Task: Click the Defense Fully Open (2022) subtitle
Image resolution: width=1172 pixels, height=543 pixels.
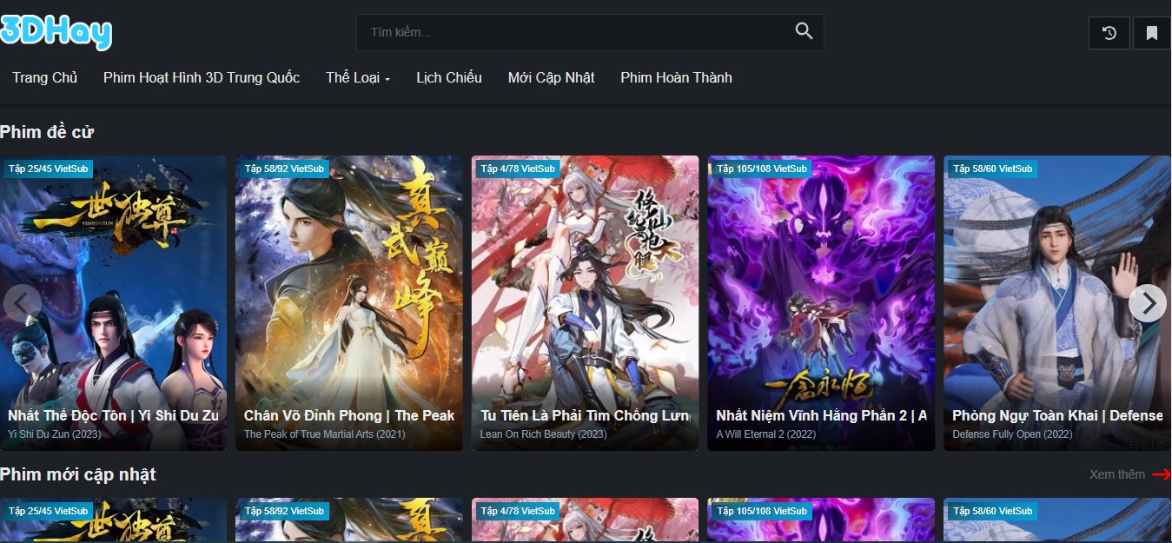Action: (1012, 434)
